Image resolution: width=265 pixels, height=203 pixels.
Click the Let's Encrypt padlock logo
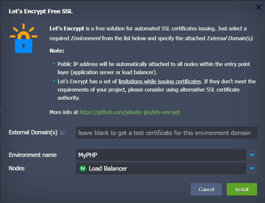24,38
